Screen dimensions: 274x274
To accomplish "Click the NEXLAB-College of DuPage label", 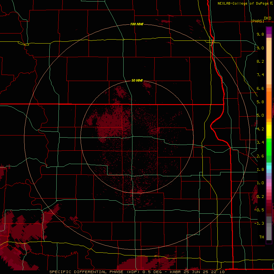I will (243, 3).
